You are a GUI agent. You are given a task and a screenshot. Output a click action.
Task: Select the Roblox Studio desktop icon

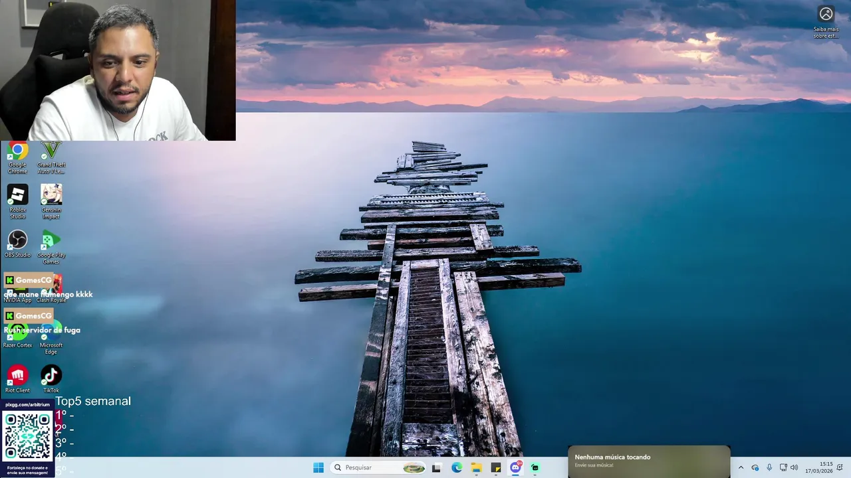pos(17,202)
